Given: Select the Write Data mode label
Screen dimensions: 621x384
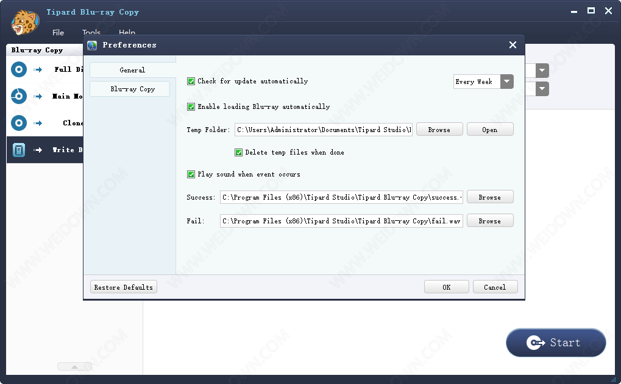Looking at the screenshot, I should click(x=68, y=150).
